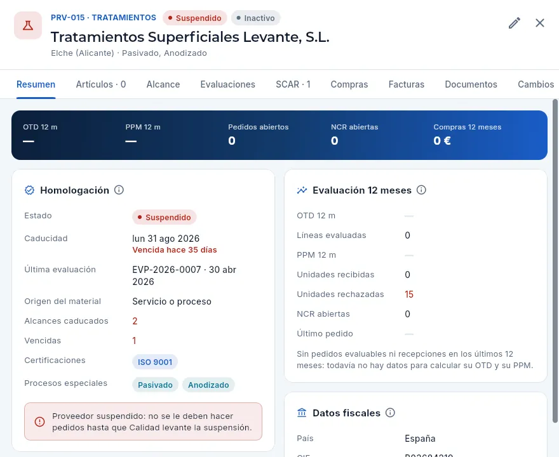This screenshot has height=457, width=559.
Task: Show the Documentos tab
Action: point(471,84)
